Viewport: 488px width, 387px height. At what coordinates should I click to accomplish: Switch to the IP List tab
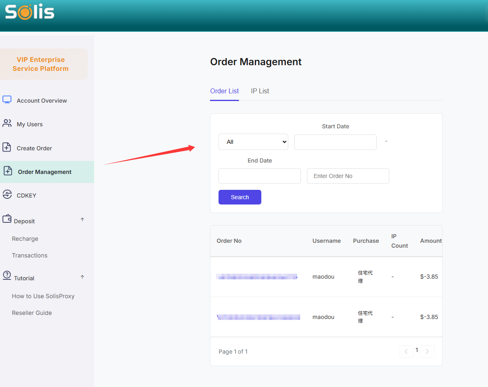pos(260,91)
